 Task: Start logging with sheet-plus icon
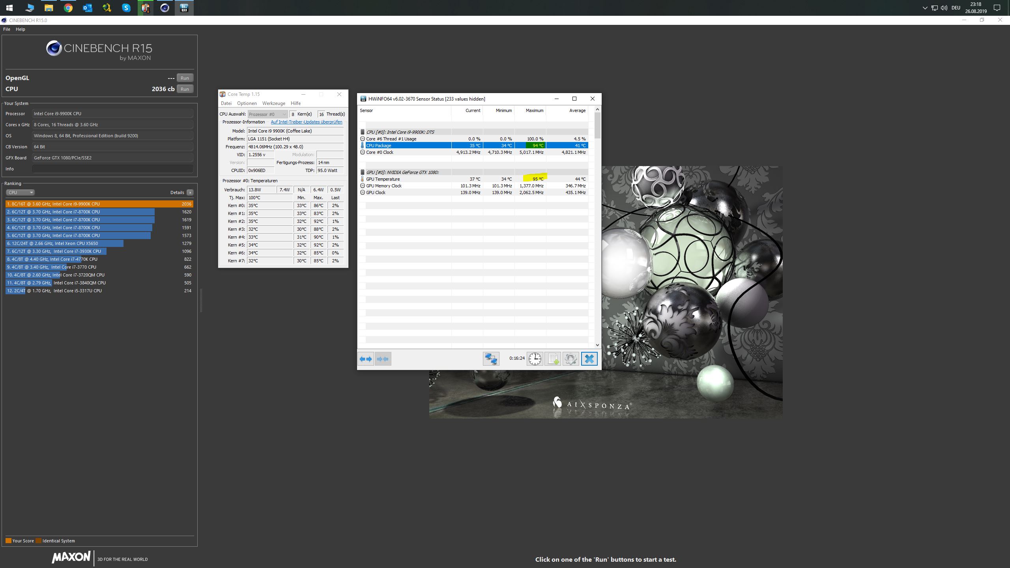(553, 359)
